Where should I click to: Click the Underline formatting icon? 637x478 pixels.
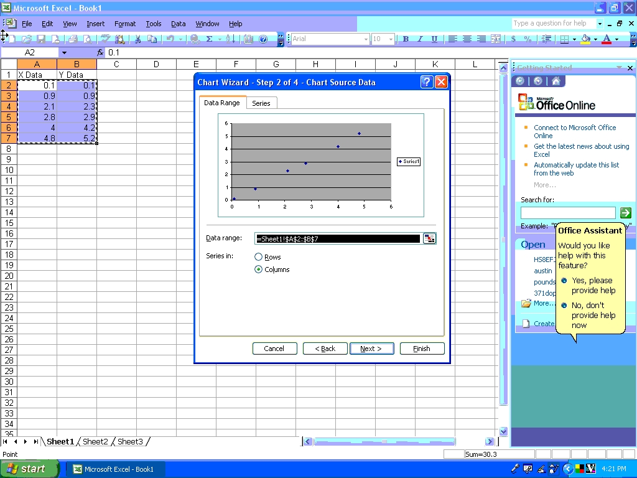pos(434,39)
